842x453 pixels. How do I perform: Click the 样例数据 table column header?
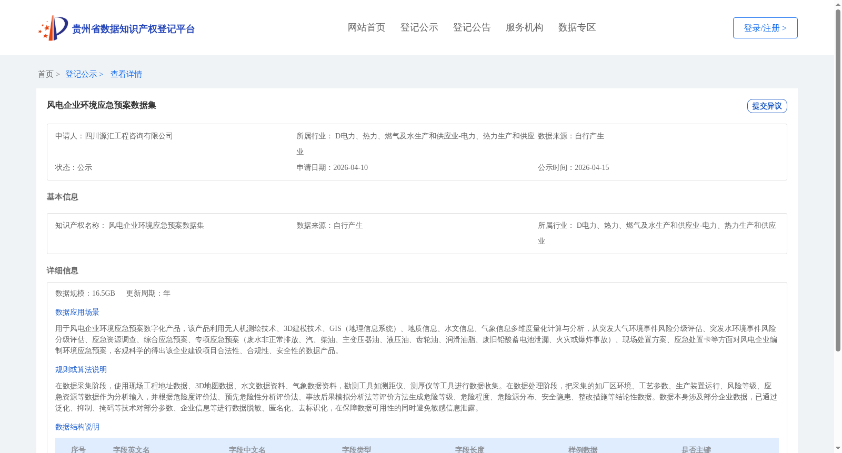[x=583, y=449]
